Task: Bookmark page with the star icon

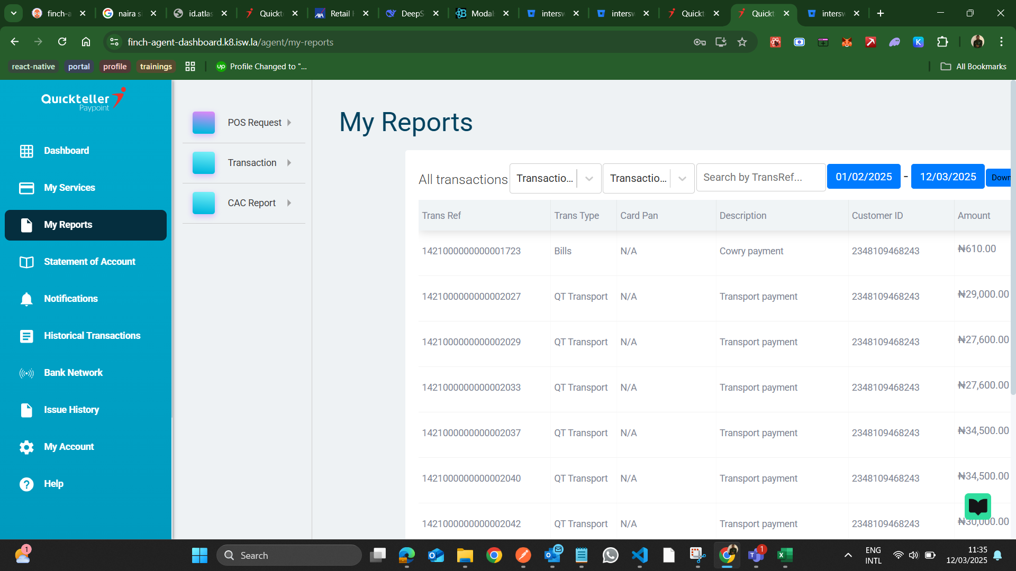Action: coord(742,42)
